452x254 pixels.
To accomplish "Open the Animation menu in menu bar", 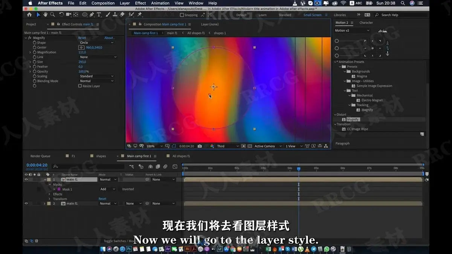I will point(160,3).
